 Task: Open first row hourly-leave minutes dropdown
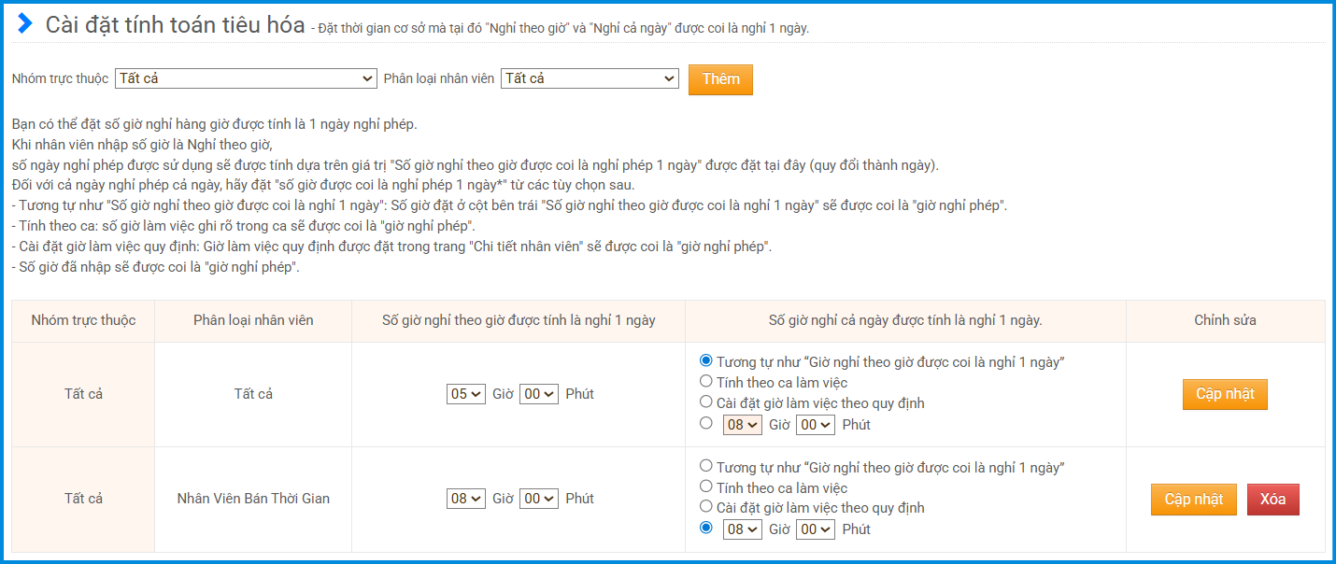pyautogui.click(x=538, y=394)
